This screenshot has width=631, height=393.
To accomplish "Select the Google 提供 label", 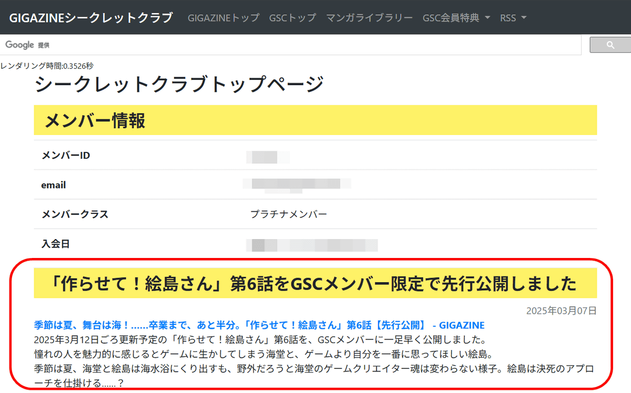I will [27, 45].
